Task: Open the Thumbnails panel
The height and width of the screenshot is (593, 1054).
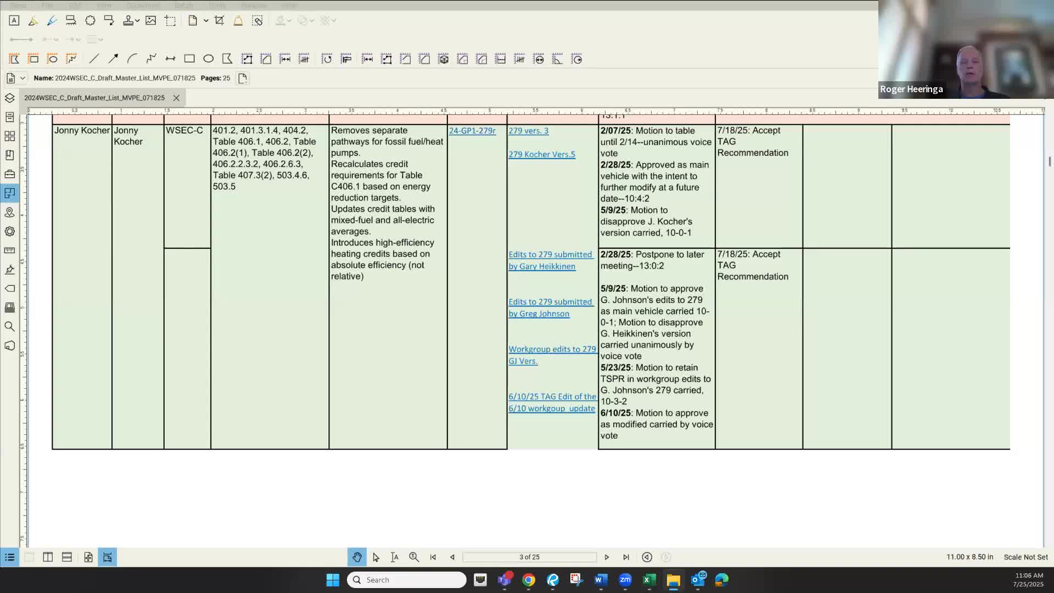Action: coord(9,136)
